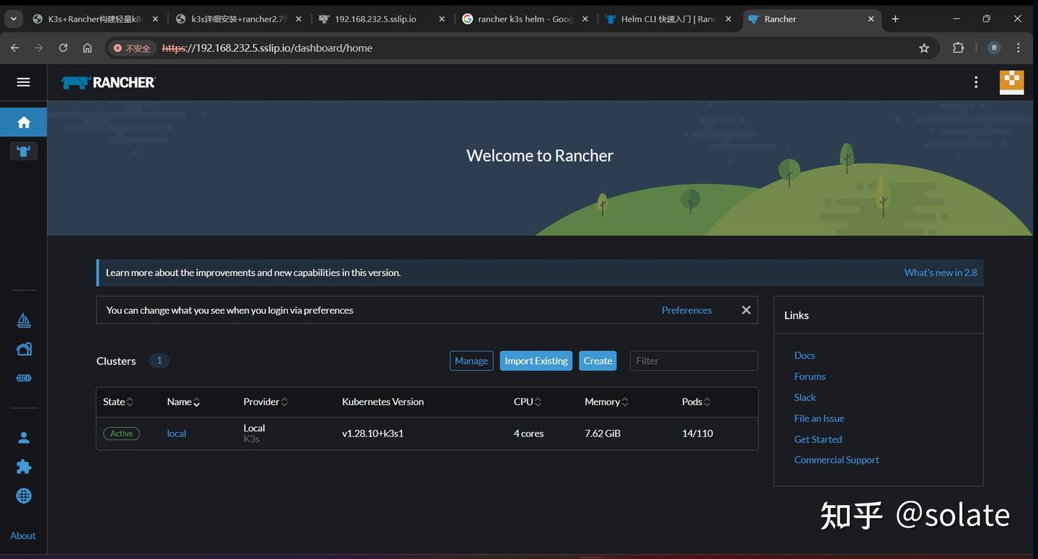The image size is (1038, 559).
Task: Open Cluster Management house icon
Action: pos(24,349)
